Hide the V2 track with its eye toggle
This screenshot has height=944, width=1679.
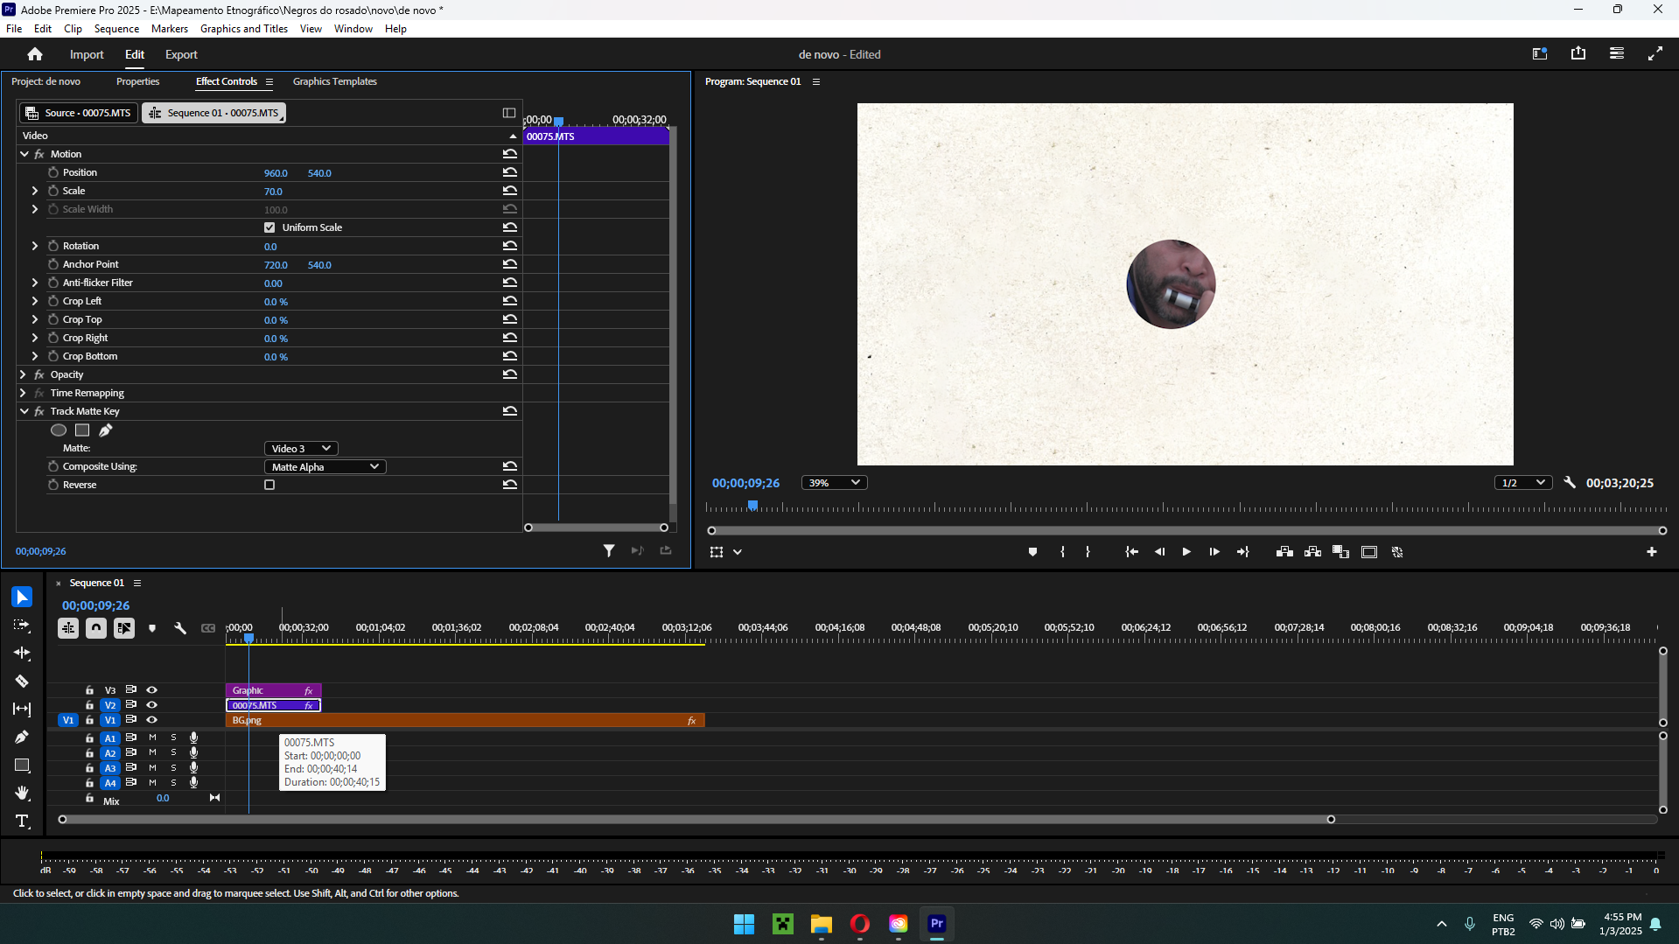tap(152, 704)
